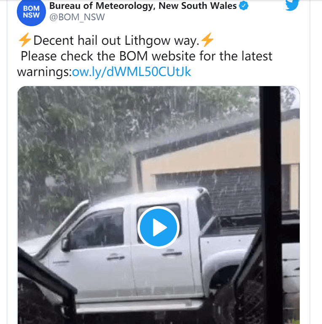Open the Bureau of Meteorology account name
322x324 pixels.
pyautogui.click(x=143, y=6)
